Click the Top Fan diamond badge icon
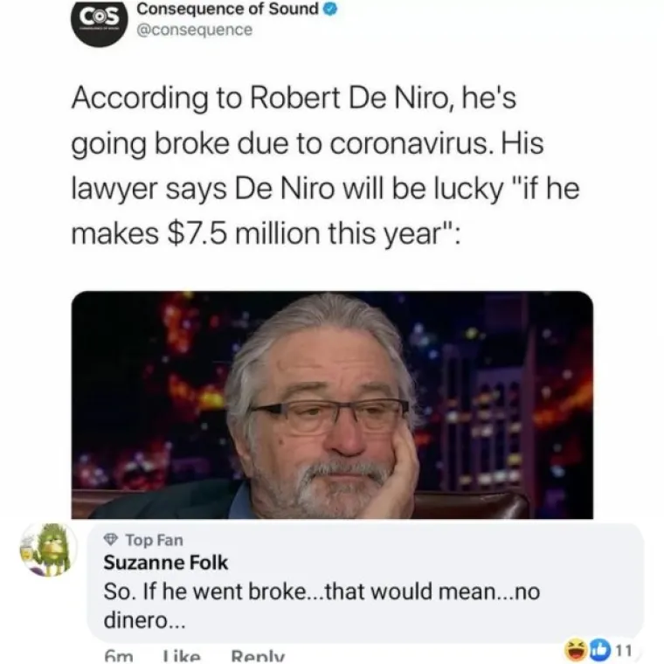Viewport: 664px width, 664px height. 111,540
